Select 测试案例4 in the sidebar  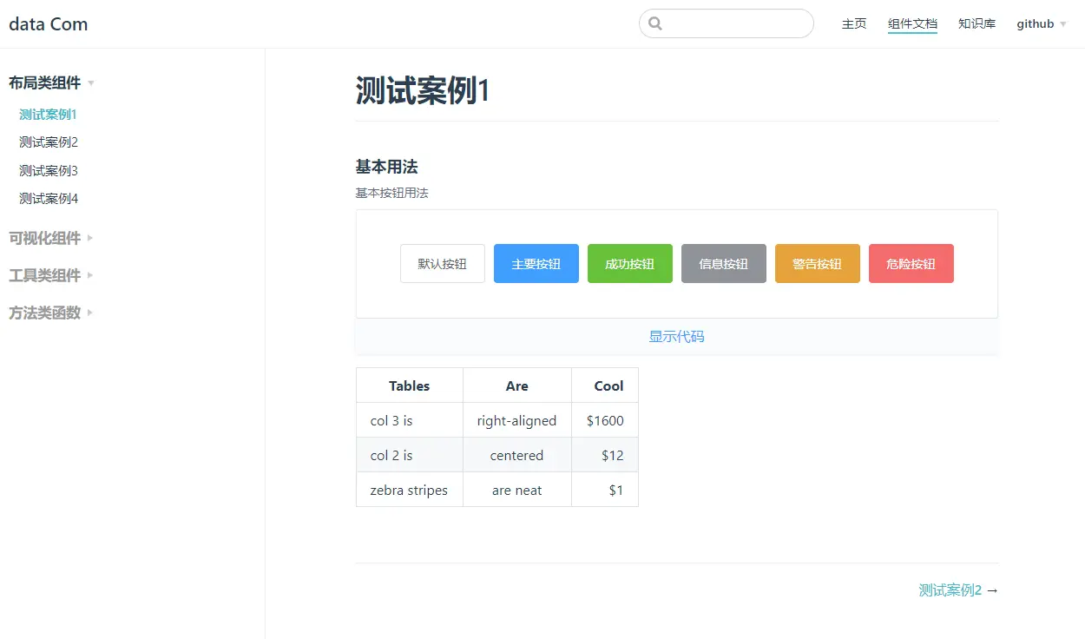(x=49, y=198)
